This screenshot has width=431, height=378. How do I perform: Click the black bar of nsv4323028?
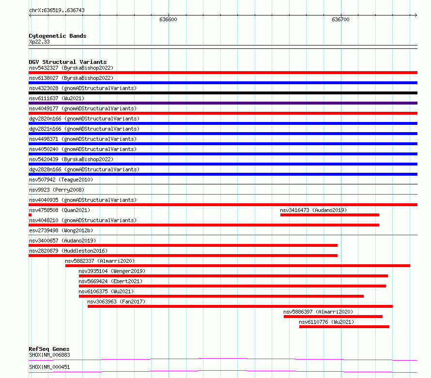223,93
